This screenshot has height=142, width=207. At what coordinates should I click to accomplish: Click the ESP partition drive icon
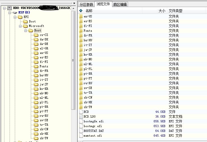(15, 13)
